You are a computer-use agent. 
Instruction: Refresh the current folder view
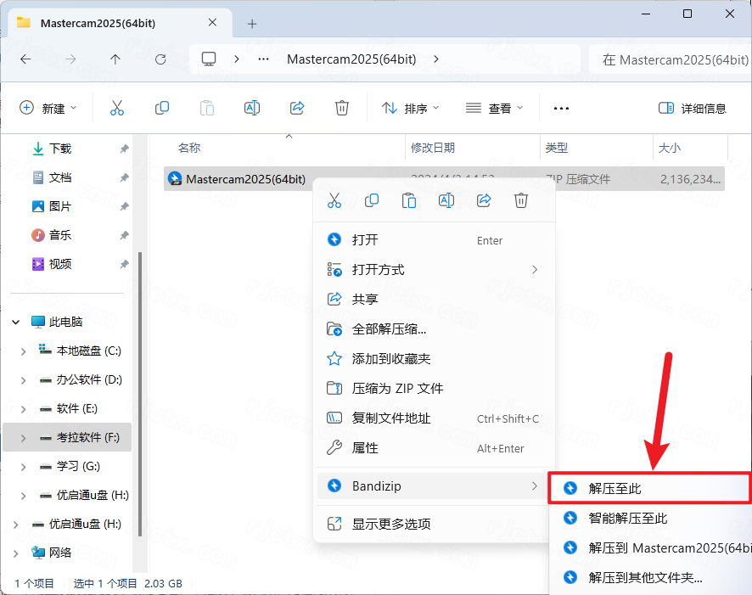click(x=160, y=59)
